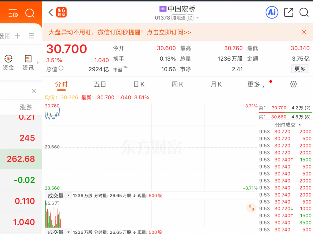
Task: Click the L2 level tag
Action: pos(190,18)
